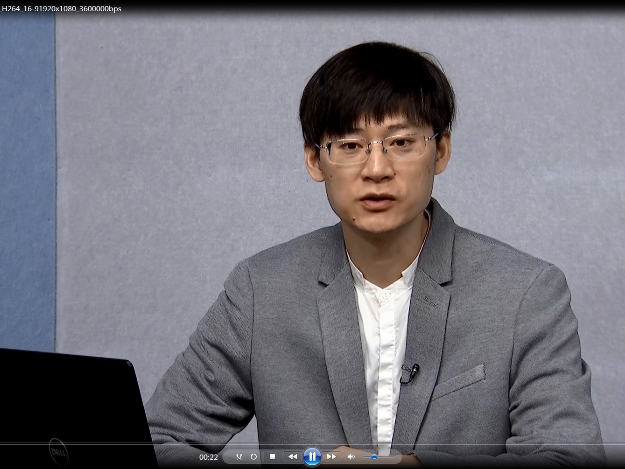Mute the player volume
The image size is (625, 469).
click(x=351, y=456)
